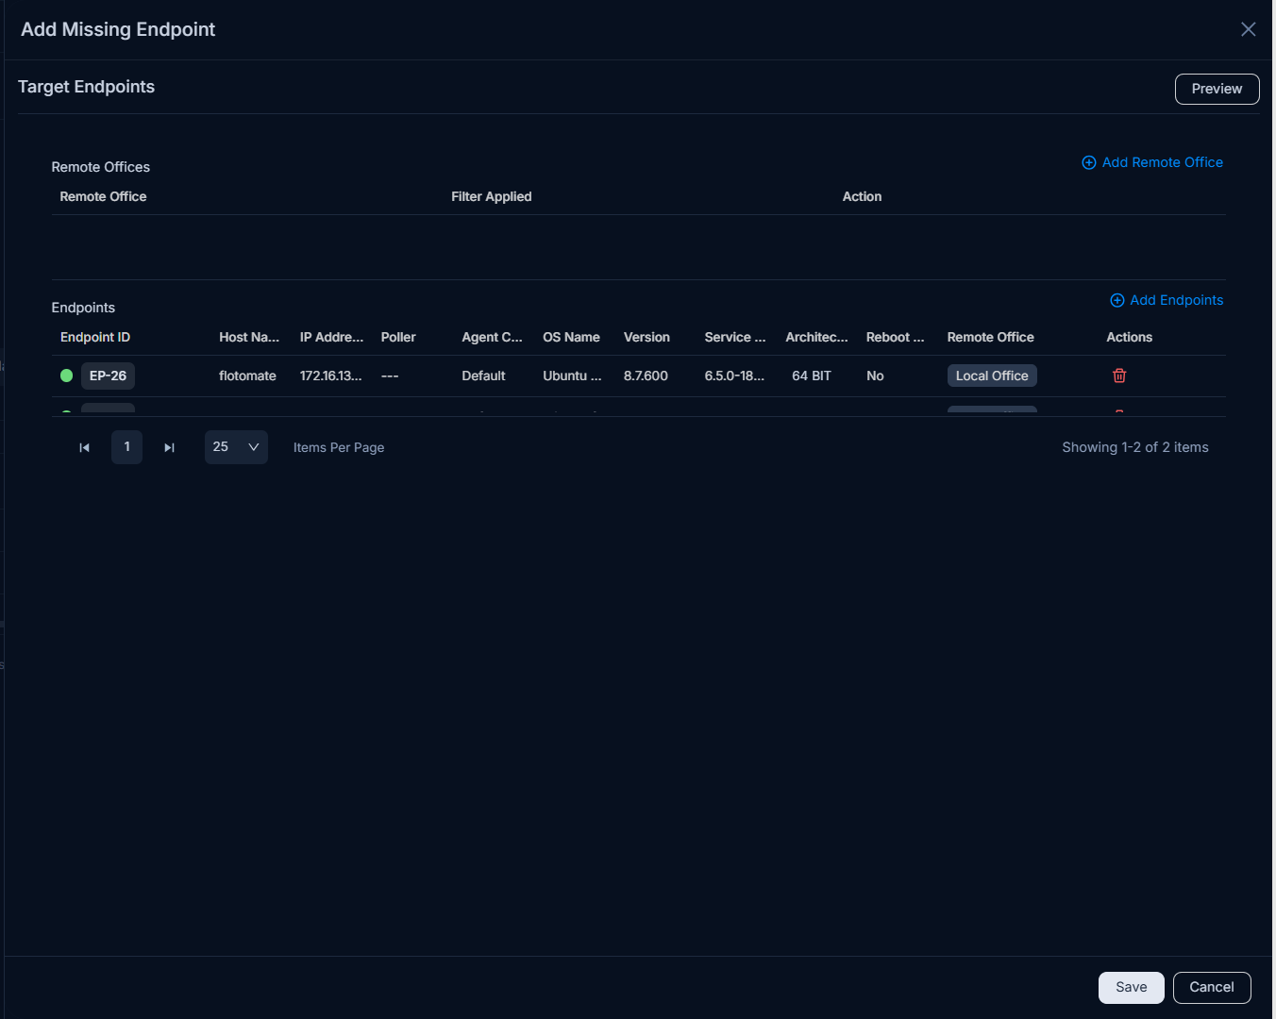The width and height of the screenshot is (1276, 1019).
Task: Click the Version column header
Action: (x=646, y=337)
